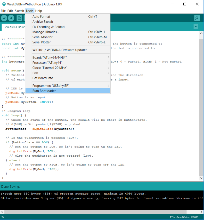Click "pinMode(MyButton, INPUT);" code line
Screen dimensions: 204x220
click(29, 102)
